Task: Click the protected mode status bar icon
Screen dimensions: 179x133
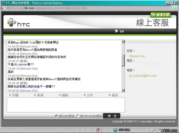Action: pos(152,130)
